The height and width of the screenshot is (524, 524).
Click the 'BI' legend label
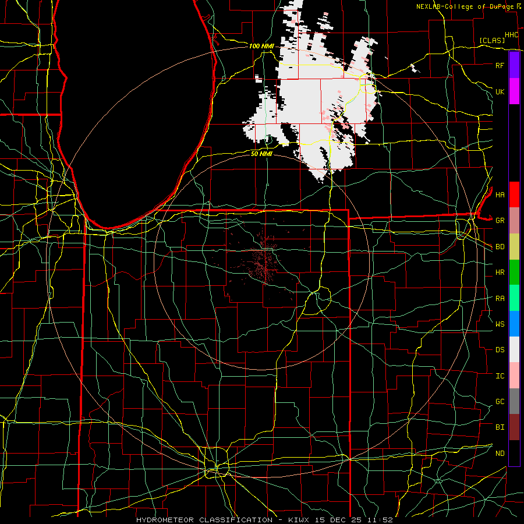click(500, 427)
